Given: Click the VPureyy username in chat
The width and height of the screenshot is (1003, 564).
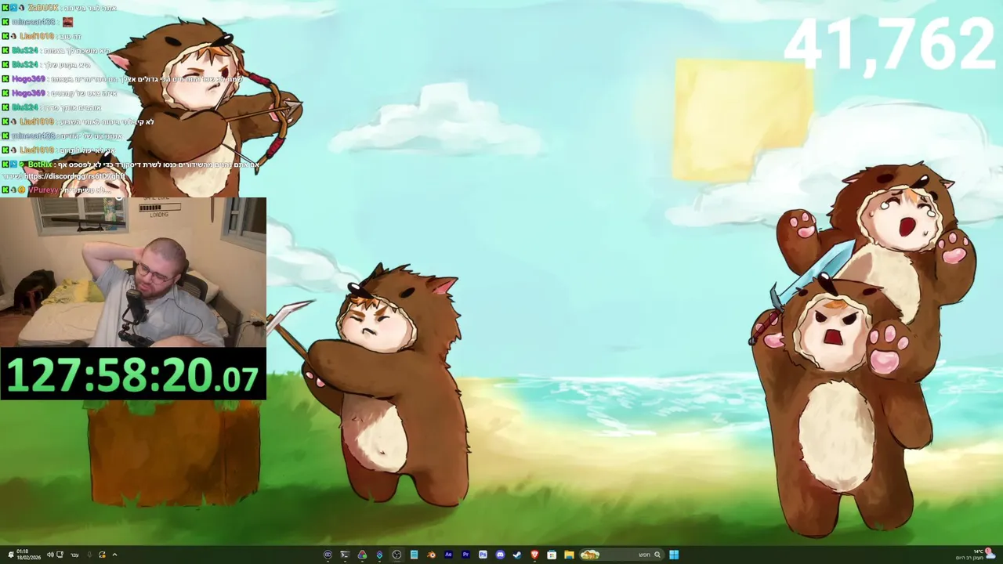Looking at the screenshot, I should pos(42,190).
